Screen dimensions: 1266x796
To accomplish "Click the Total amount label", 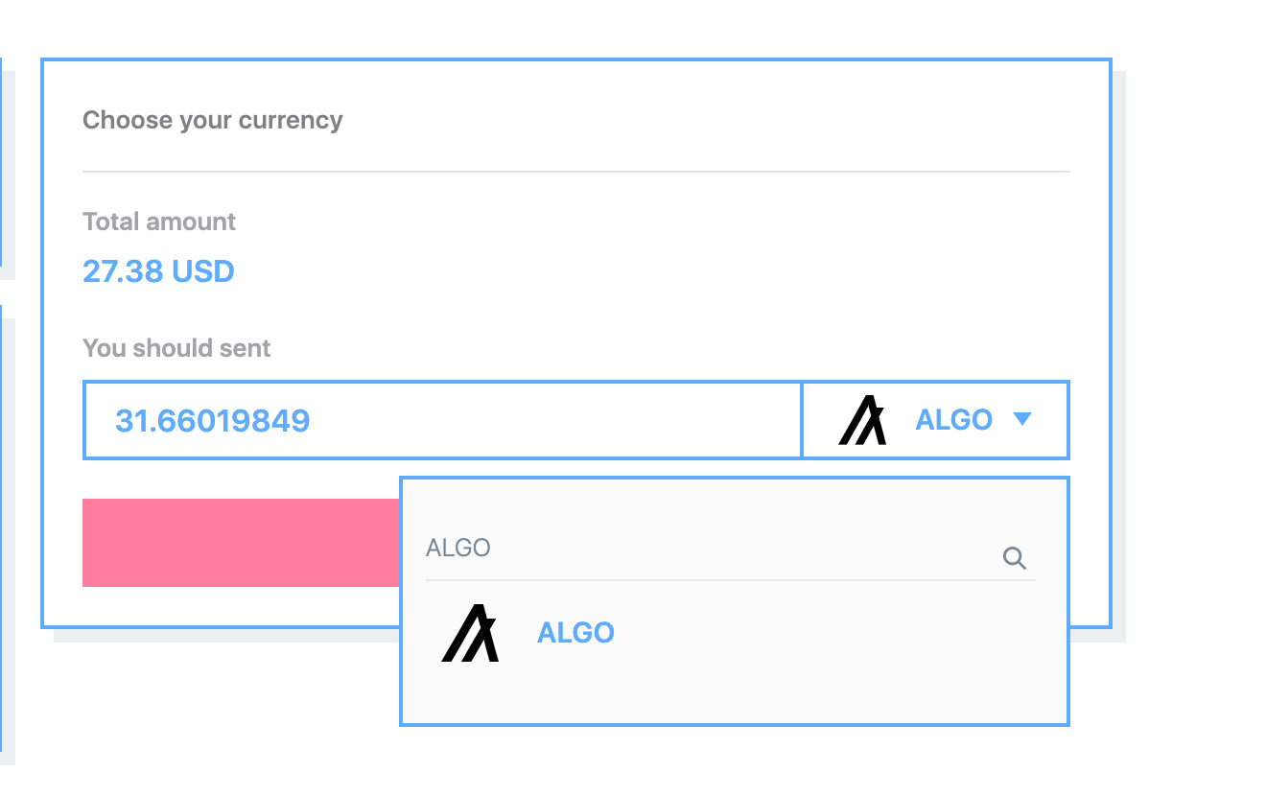I will pyautogui.click(x=158, y=222).
